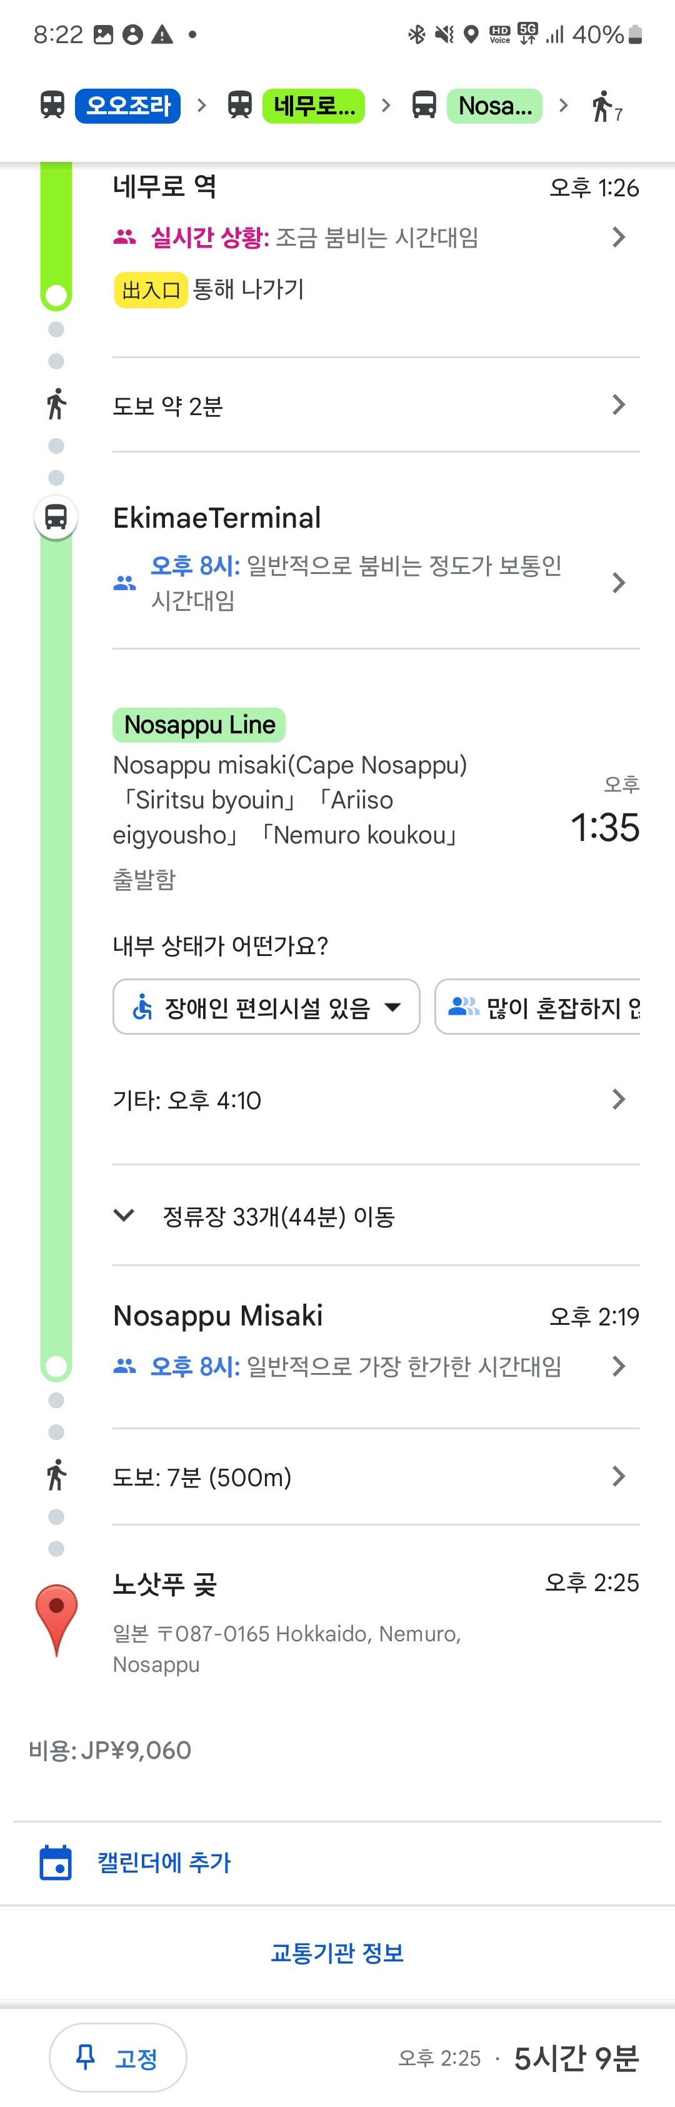The image size is (675, 2107).
Task: Open the 도보: 7분 (500m) walking details
Action: [376, 1477]
